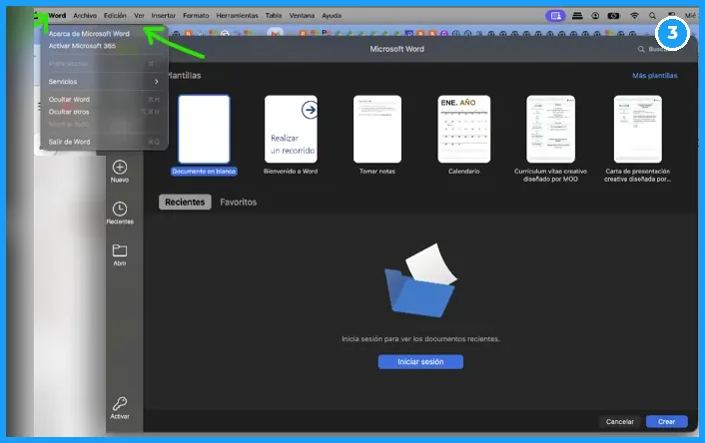Switch to the Recientes tab
The height and width of the screenshot is (443, 705).
(x=185, y=203)
